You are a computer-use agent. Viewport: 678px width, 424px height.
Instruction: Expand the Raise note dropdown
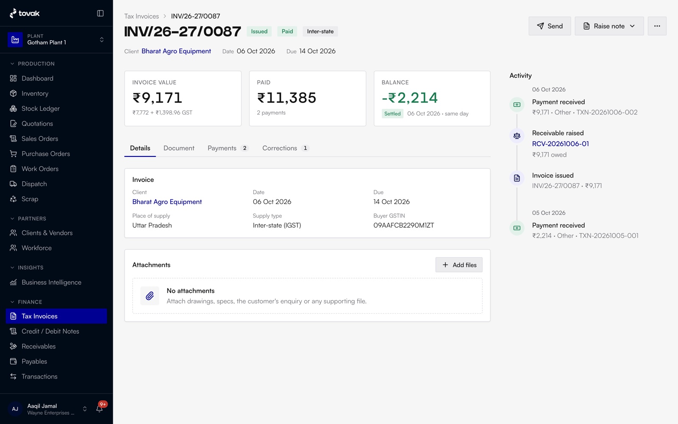click(x=609, y=26)
